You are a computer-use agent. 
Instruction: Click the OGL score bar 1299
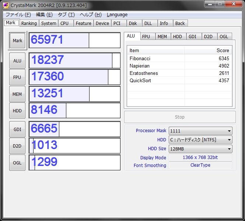75,163
